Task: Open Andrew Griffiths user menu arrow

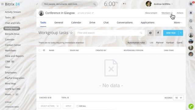Action: [x=172, y=4]
